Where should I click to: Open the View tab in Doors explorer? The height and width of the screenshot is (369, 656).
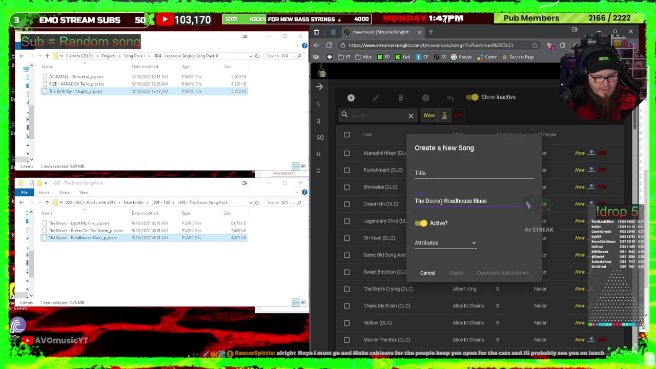click(84, 193)
